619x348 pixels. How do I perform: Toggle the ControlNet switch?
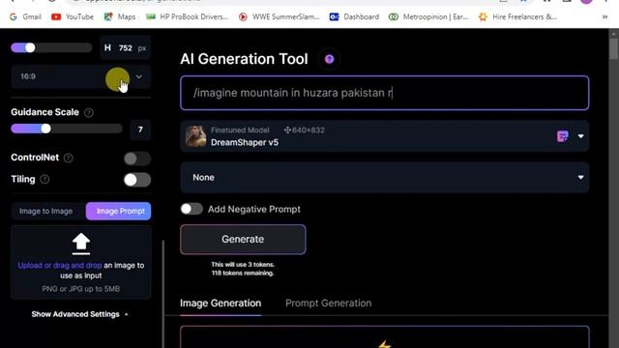(x=137, y=159)
